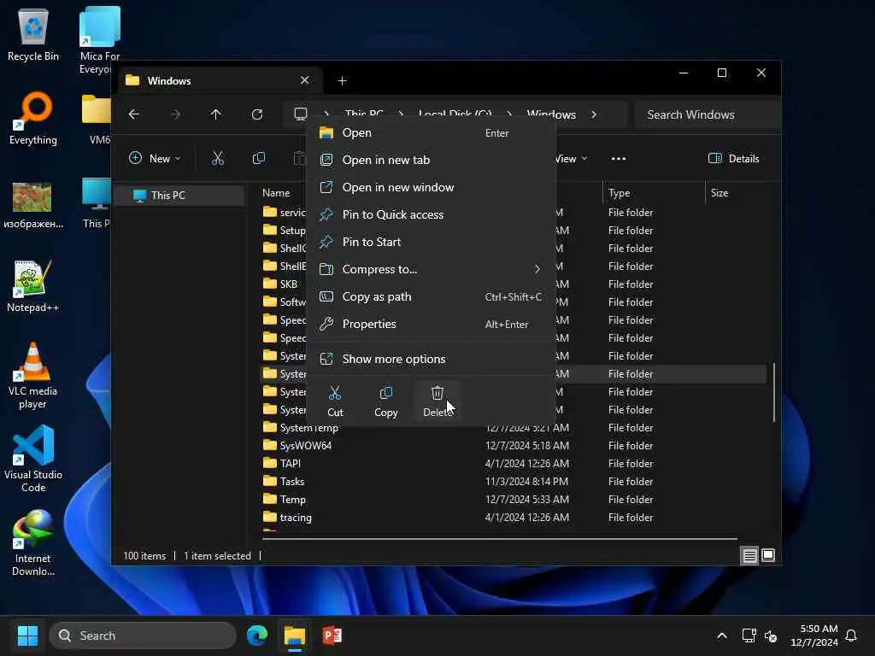This screenshot has width=875, height=656.
Task: Select VLC media player desktop icon
Action: tap(32, 376)
